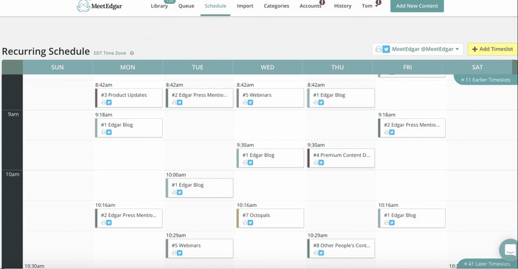Screen dimensions: 518x269
Task: Open the Categories tab
Action: [x=276, y=6]
